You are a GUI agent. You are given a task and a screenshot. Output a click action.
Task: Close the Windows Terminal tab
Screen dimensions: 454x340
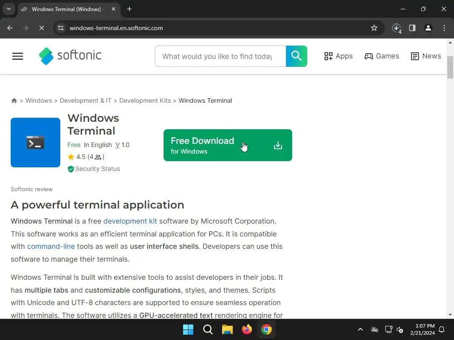pos(113,9)
